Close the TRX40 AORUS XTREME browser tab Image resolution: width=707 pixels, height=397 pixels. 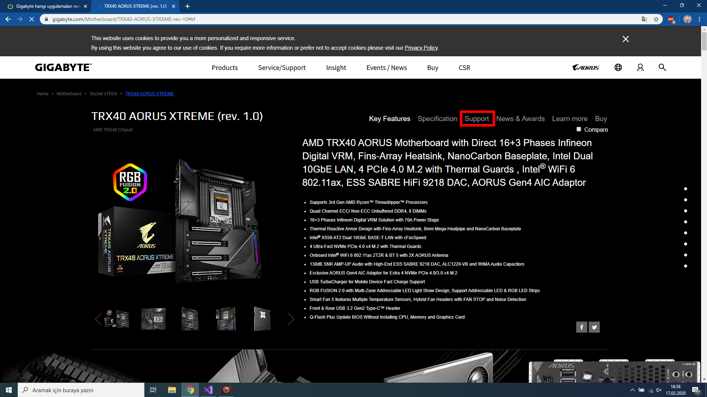coord(174,6)
